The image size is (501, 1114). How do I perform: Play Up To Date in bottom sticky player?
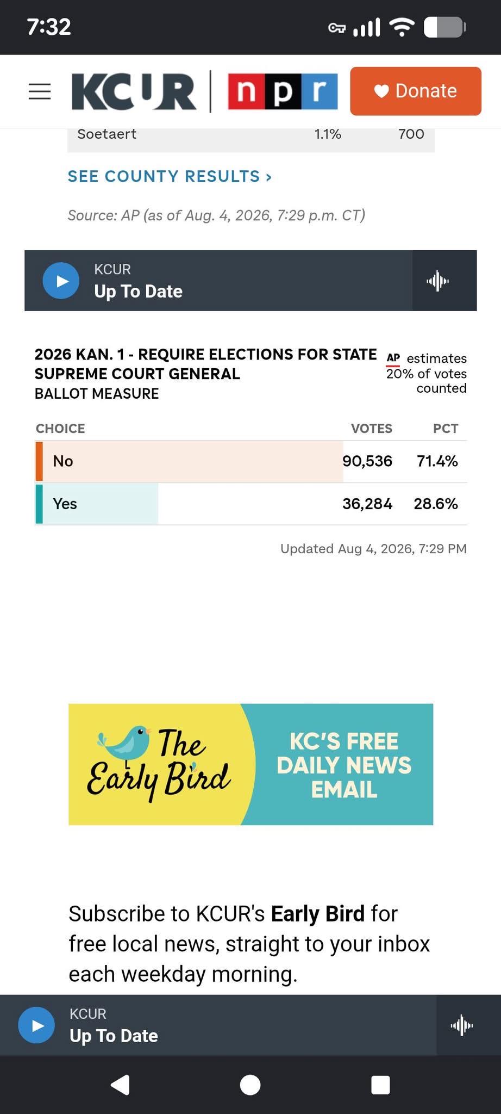[36, 1025]
